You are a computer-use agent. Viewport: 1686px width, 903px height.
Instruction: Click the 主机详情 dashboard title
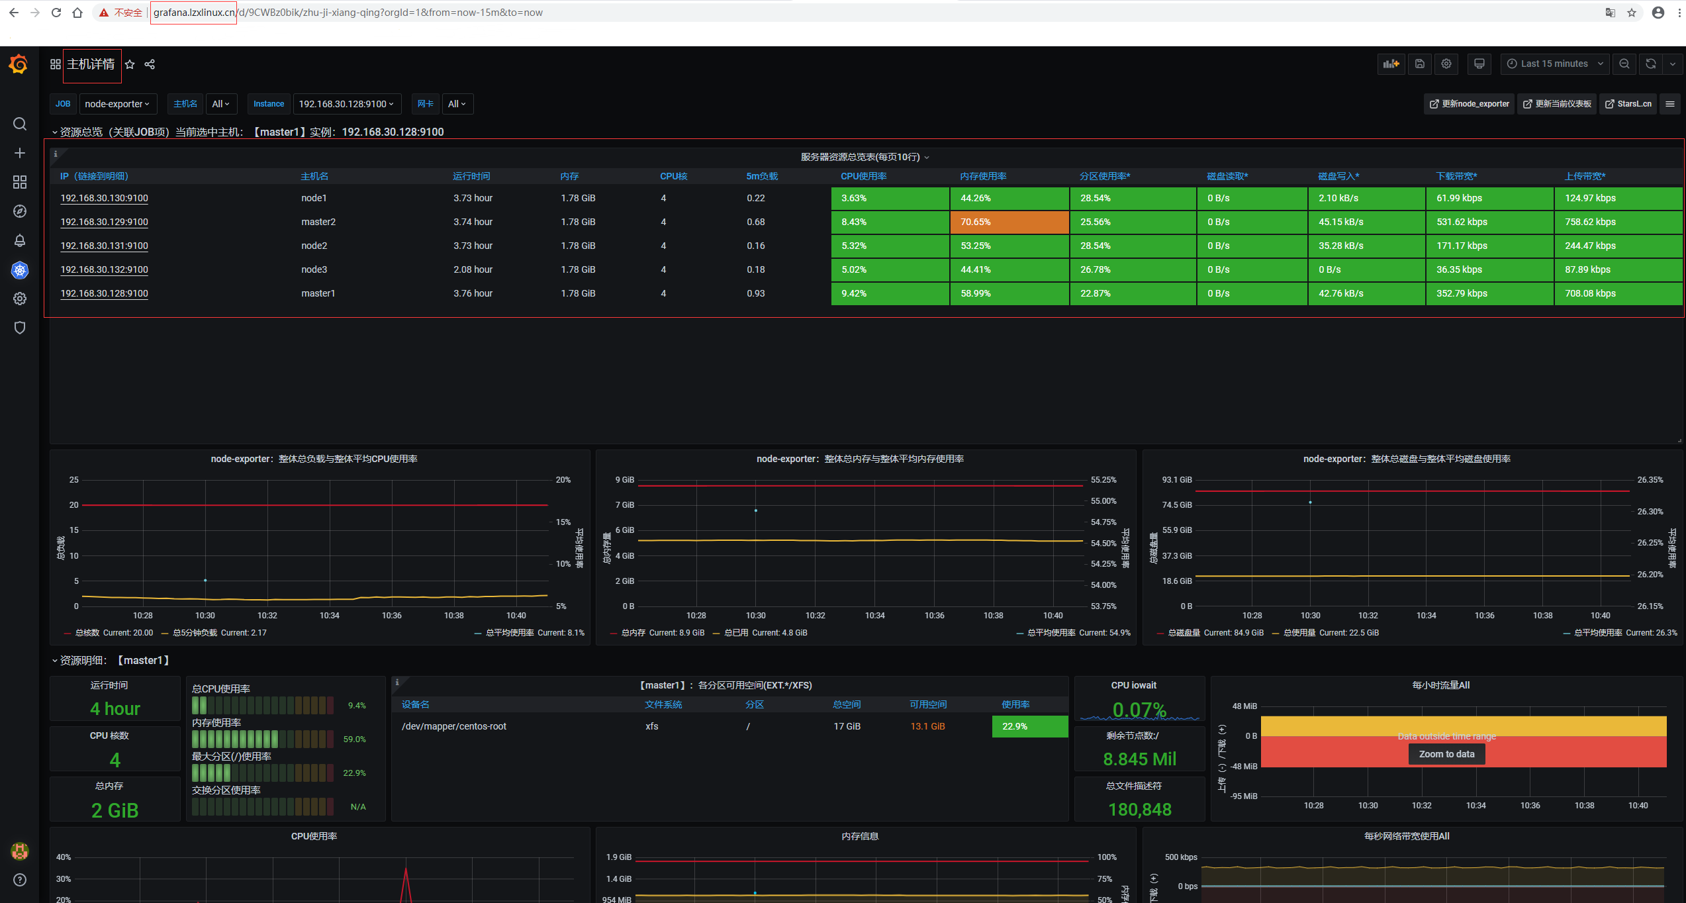point(91,64)
